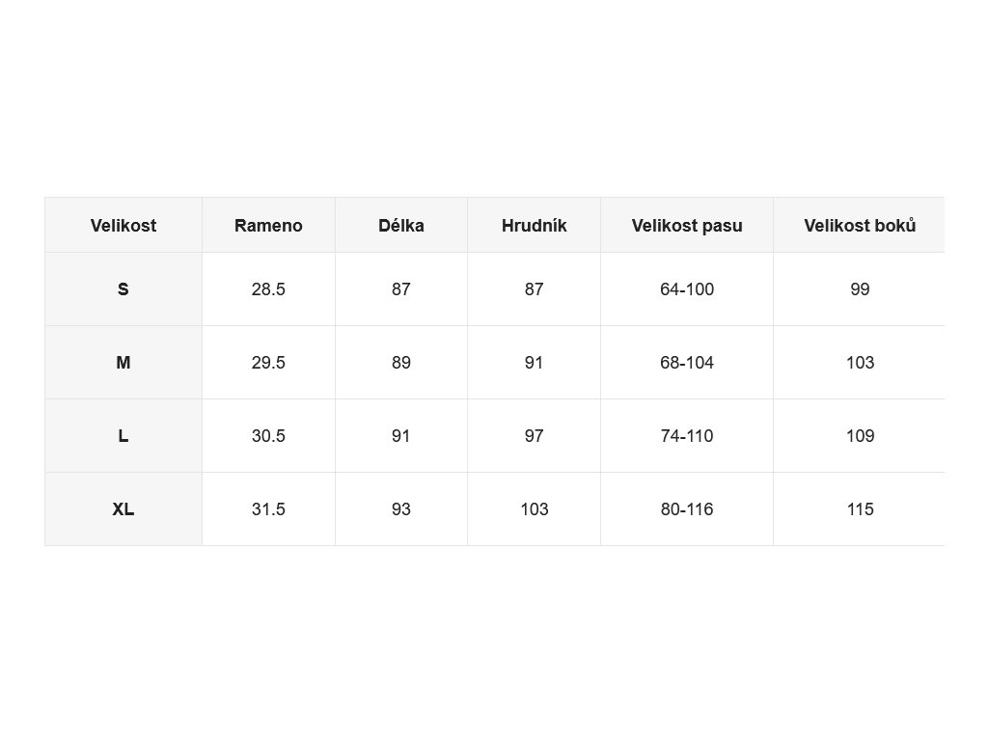Viewport: 988px width, 741px height.
Task: Click the size M row label
Action: (123, 363)
